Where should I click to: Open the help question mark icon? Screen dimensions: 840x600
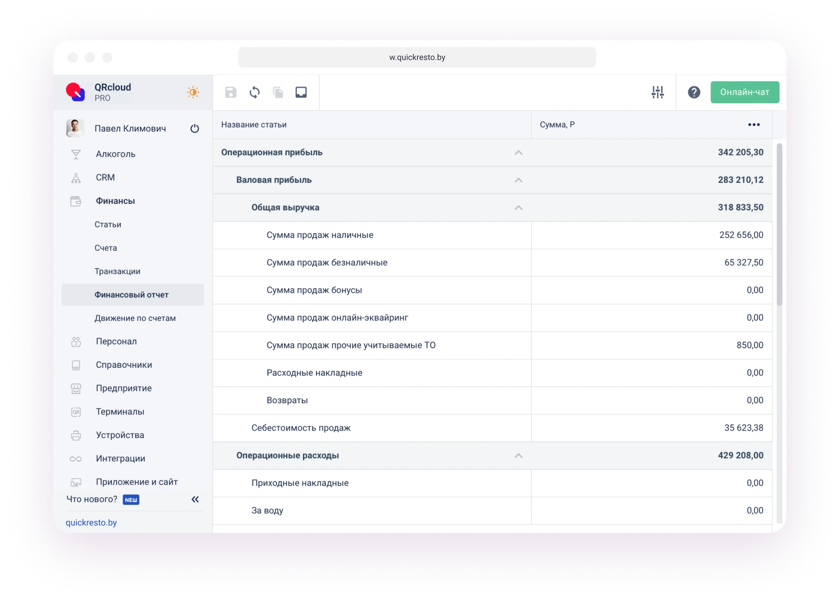point(694,92)
